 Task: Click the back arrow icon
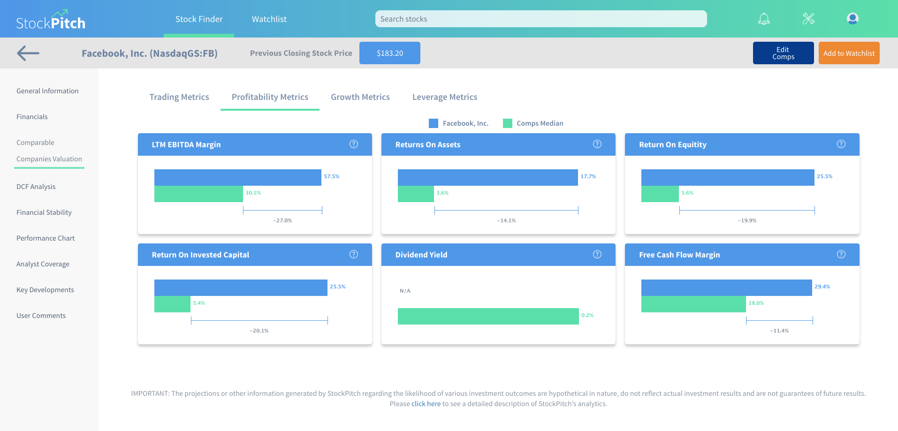click(x=28, y=53)
